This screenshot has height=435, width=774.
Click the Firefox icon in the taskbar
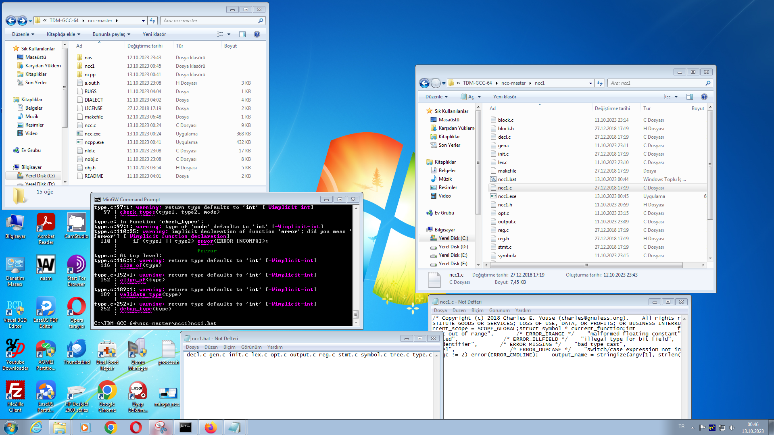tap(211, 427)
